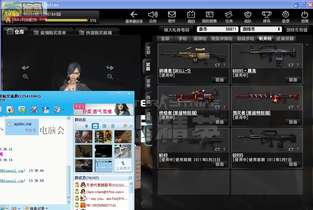This screenshot has width=313, height=210.
Task: Open the 快速购买编辑 tab
Action: point(97,32)
